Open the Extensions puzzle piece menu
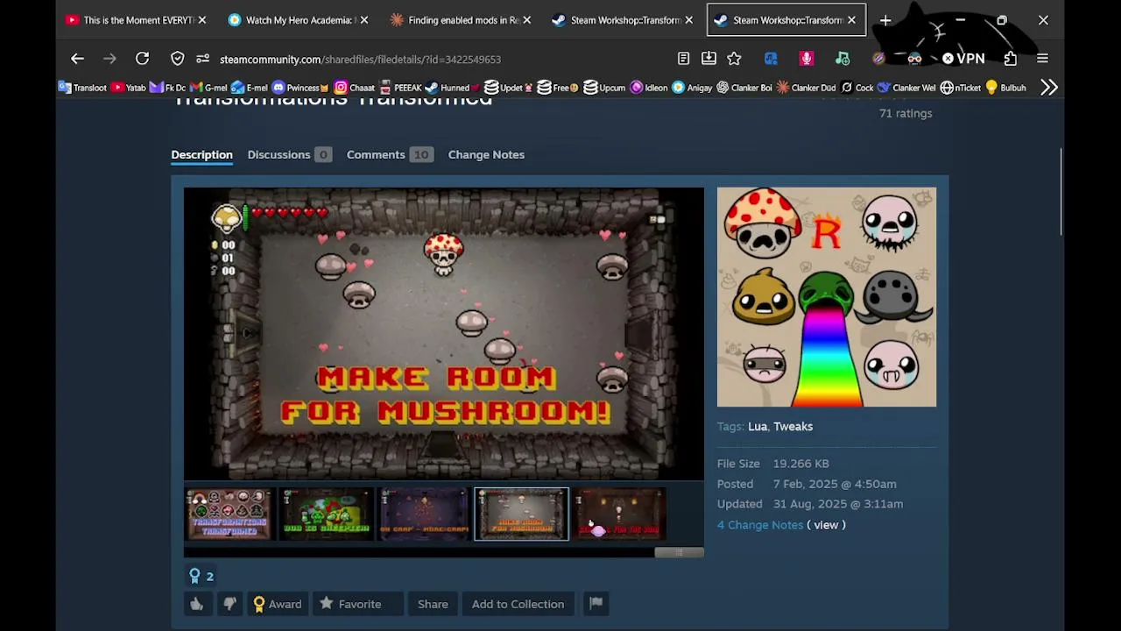This screenshot has height=631, width=1121. 1011,59
